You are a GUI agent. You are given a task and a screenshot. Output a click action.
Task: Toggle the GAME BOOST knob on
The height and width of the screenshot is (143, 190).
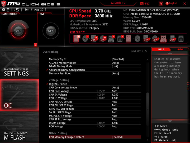(18, 31)
